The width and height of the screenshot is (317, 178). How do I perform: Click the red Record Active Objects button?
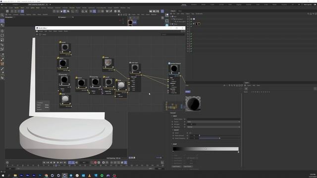click(95, 163)
